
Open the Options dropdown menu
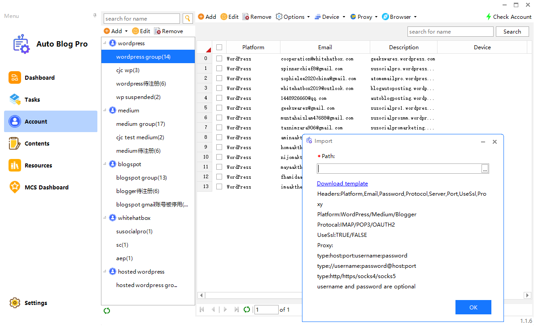click(x=293, y=17)
